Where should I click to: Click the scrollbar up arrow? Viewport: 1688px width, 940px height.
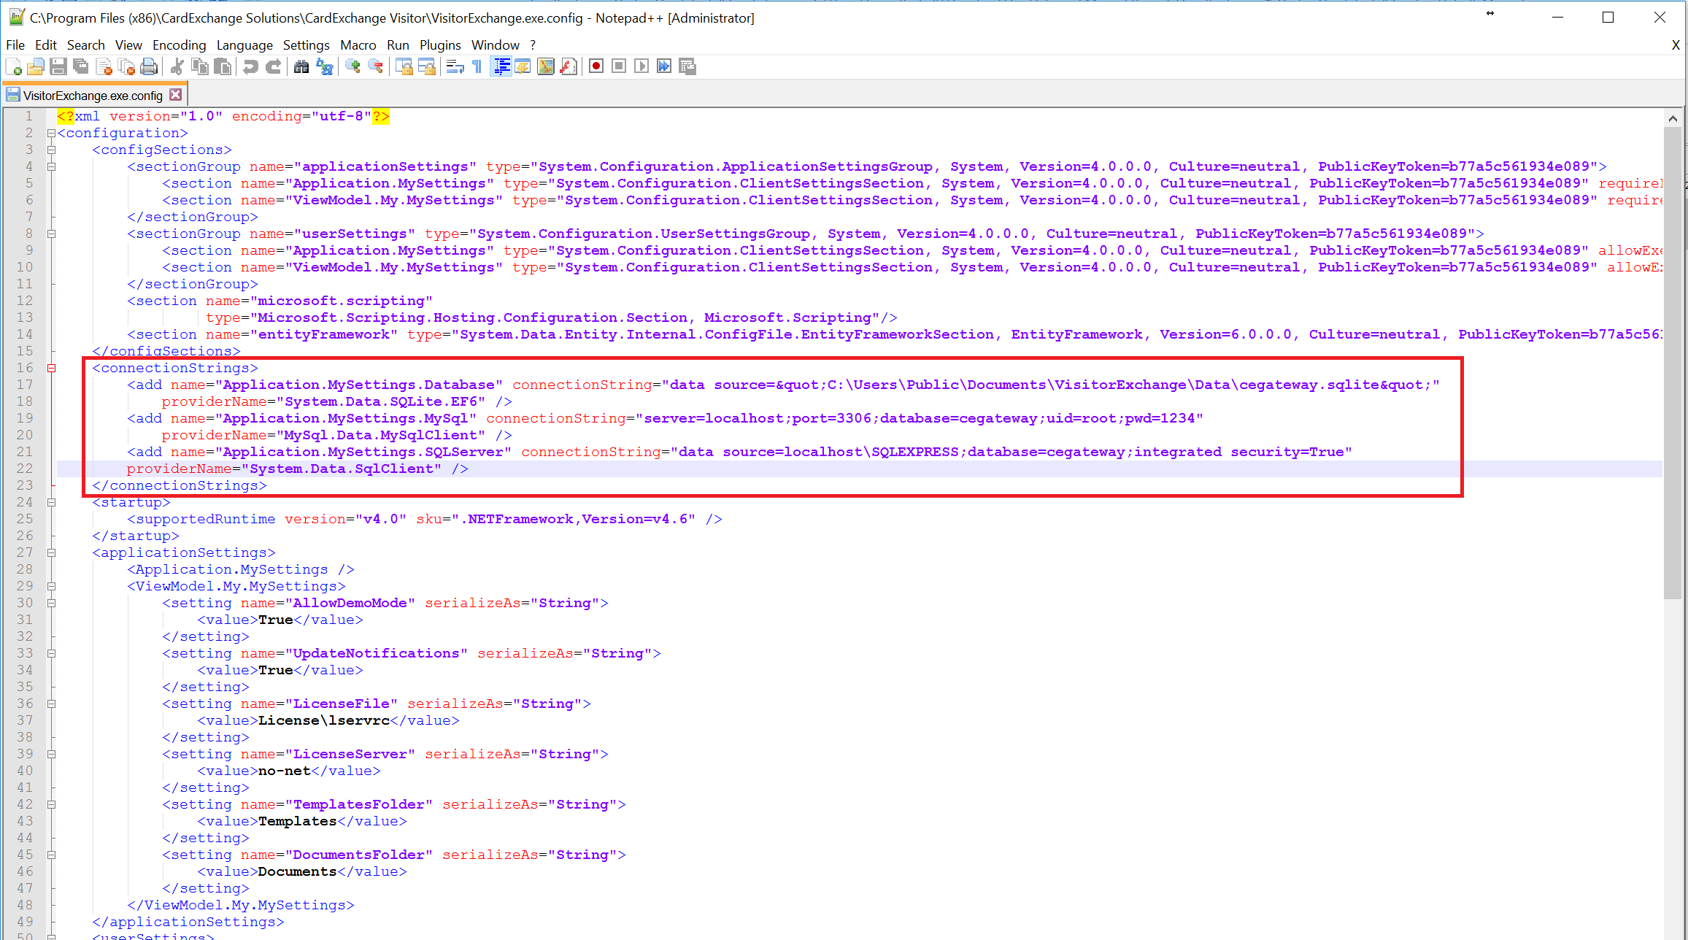coord(1673,117)
